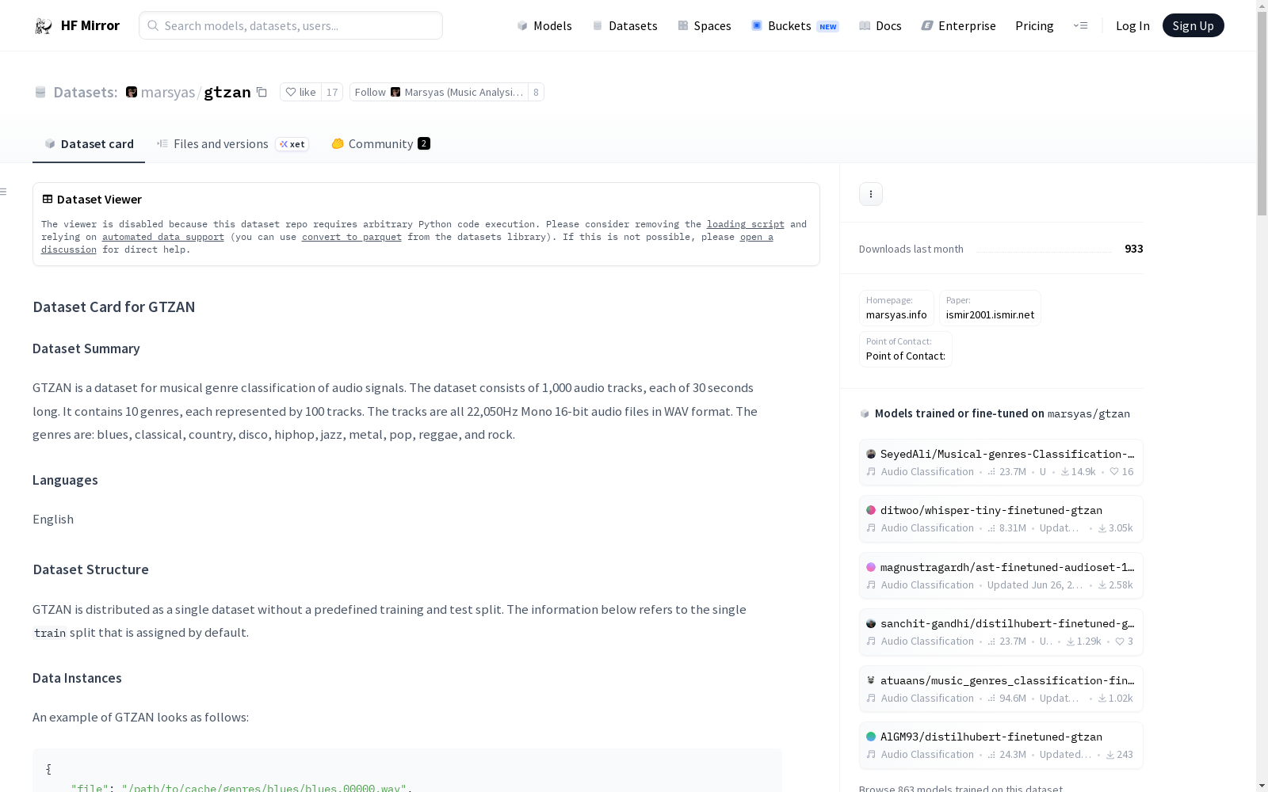Expand the navigation more-options menu icon
The image size is (1268, 792).
coord(1080,25)
